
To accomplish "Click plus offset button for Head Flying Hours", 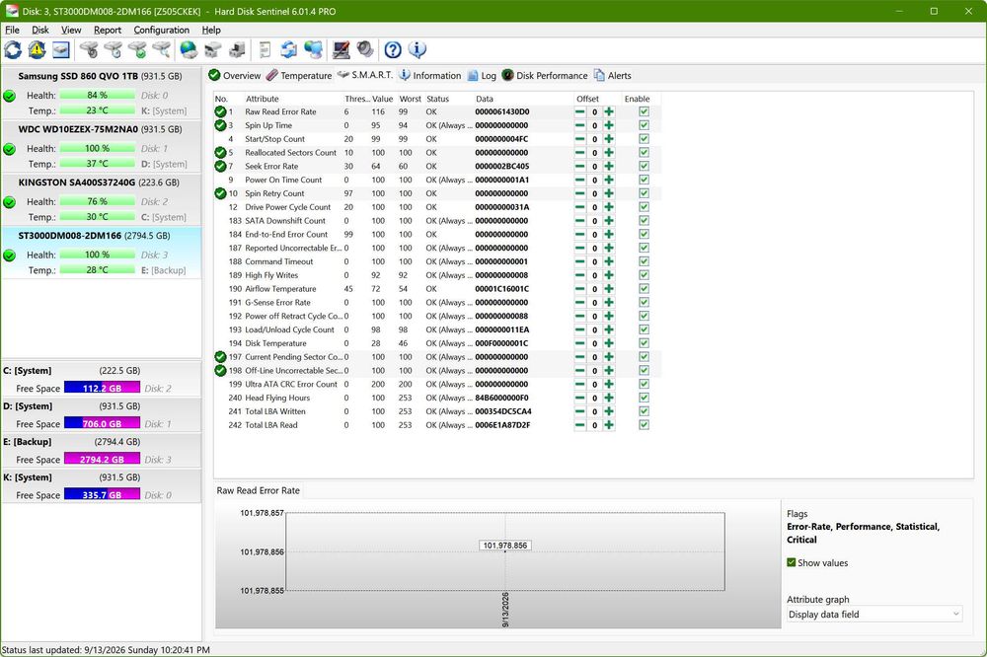I will [609, 398].
